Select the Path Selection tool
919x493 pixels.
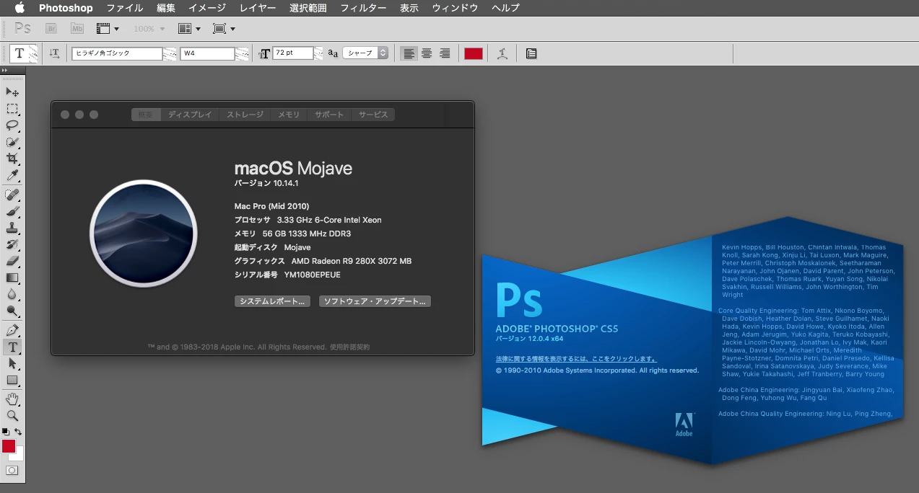(x=12, y=364)
